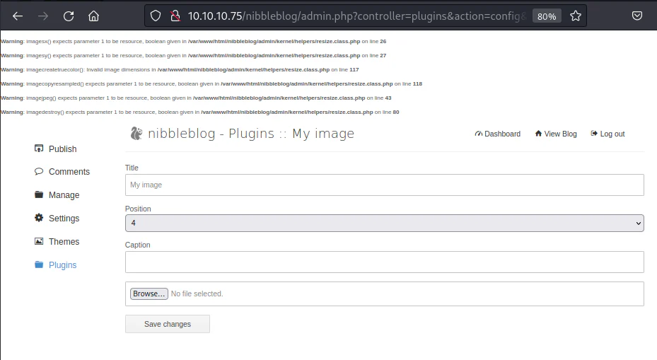Open the Pocket save icon
Viewport: 657px width, 360px height.
point(637,16)
